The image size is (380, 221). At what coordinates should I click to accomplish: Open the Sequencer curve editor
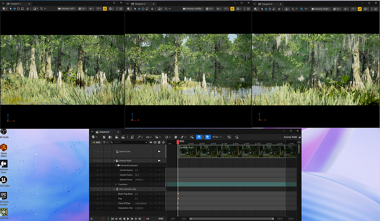click(229, 137)
